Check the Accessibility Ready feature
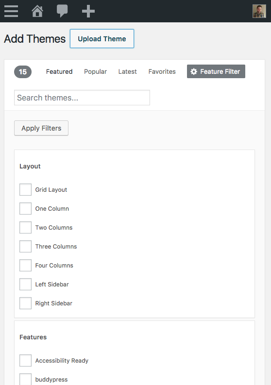271x385 pixels. 26,360
